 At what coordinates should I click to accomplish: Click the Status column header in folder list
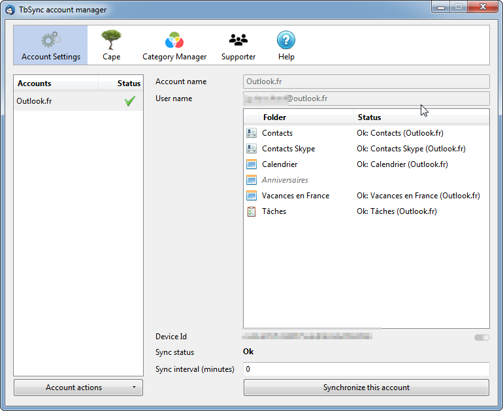click(421, 117)
